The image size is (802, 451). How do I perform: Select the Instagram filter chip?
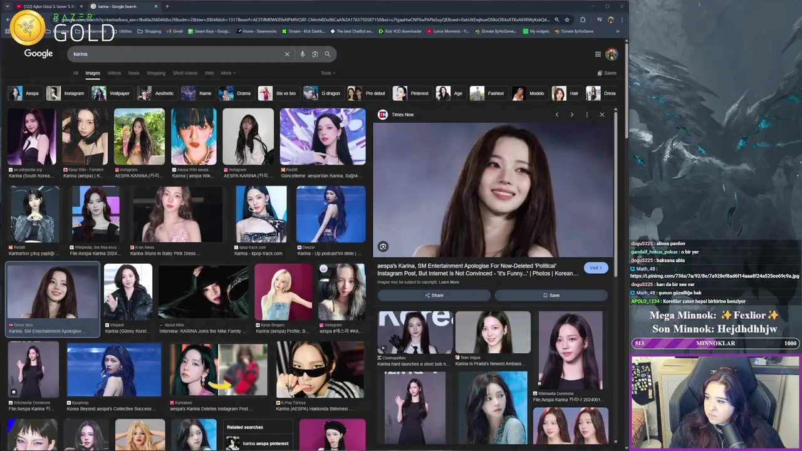[66, 93]
